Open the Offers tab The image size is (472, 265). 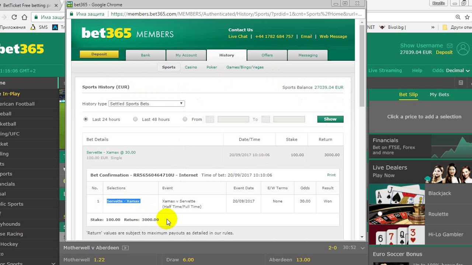pos(267,55)
